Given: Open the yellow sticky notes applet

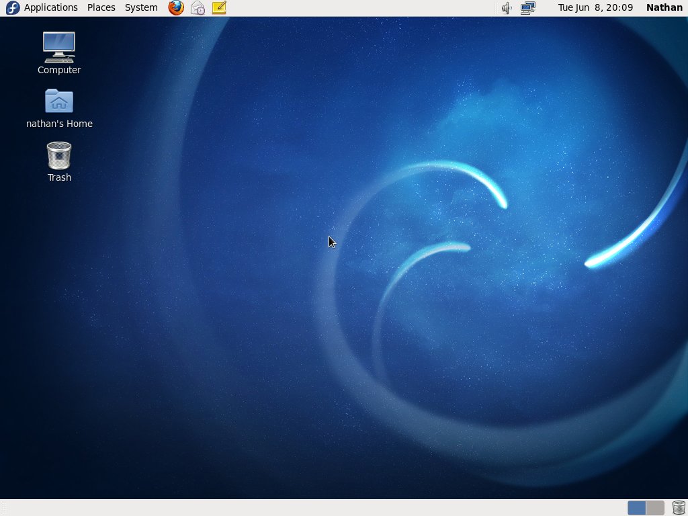Looking at the screenshot, I should point(219,8).
